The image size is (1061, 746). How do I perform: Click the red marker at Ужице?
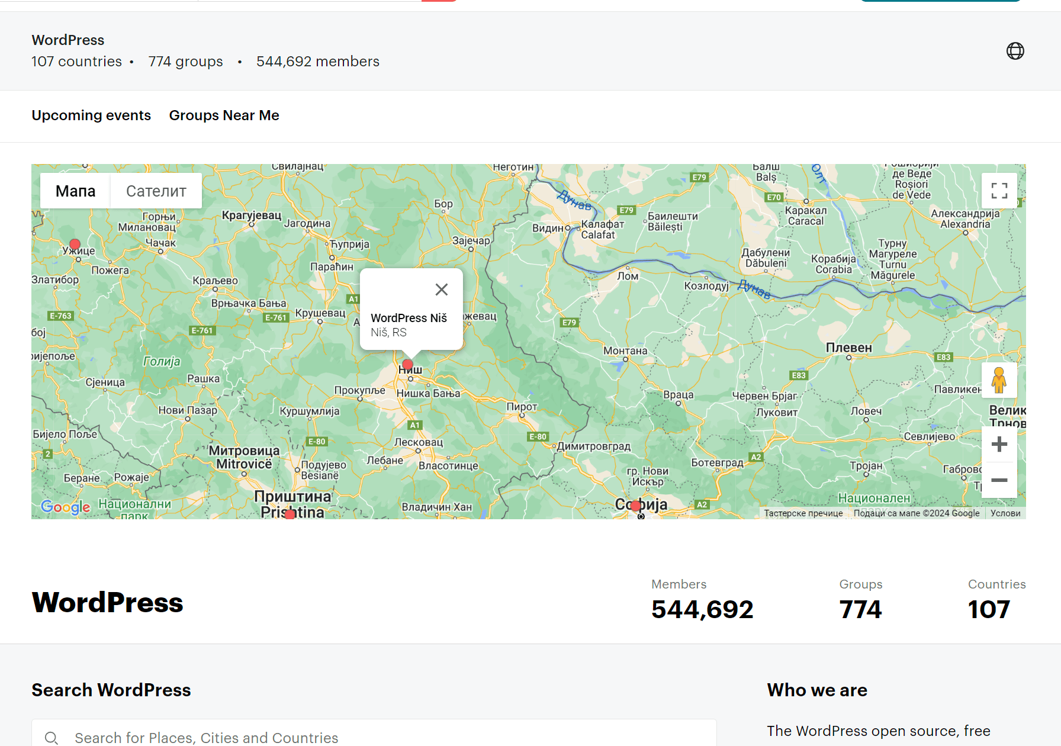pos(75,244)
